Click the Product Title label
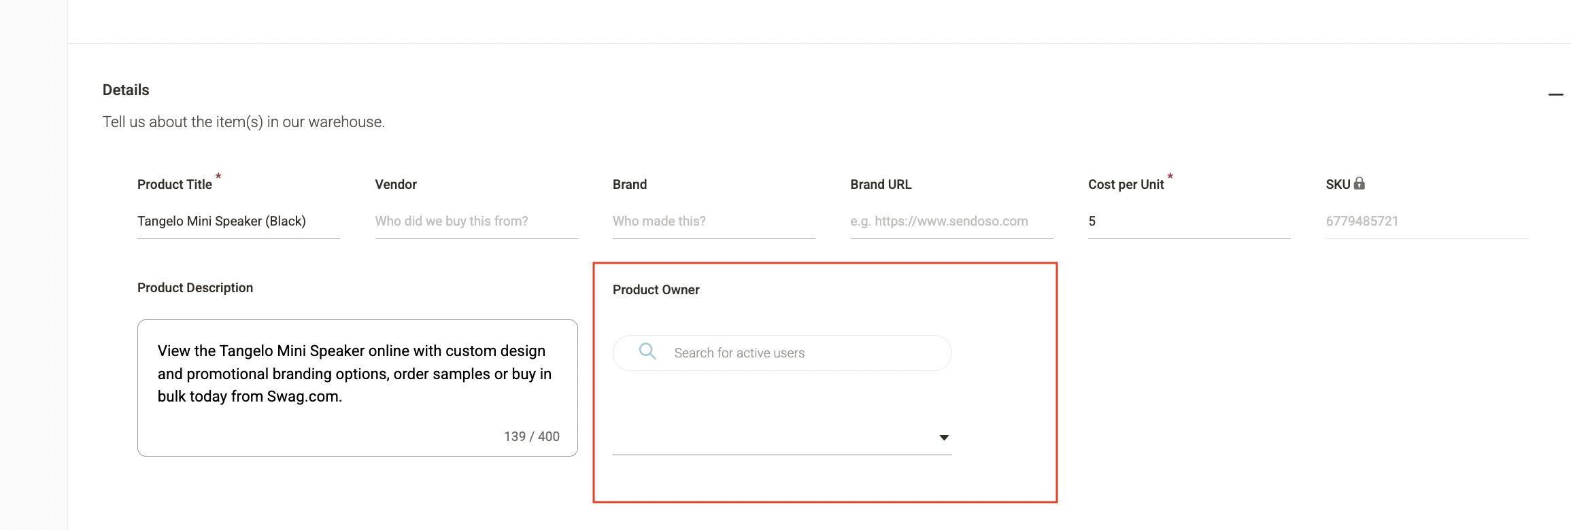1571x530 pixels. pos(175,184)
